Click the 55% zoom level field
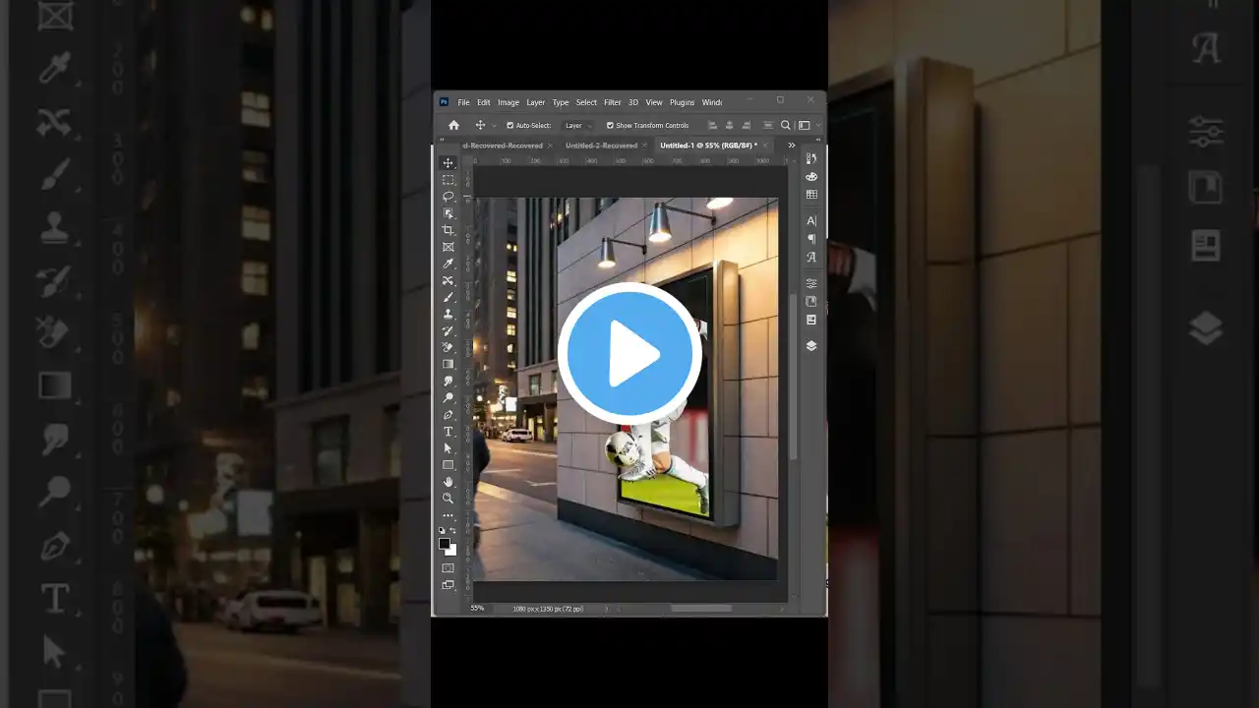 477,609
